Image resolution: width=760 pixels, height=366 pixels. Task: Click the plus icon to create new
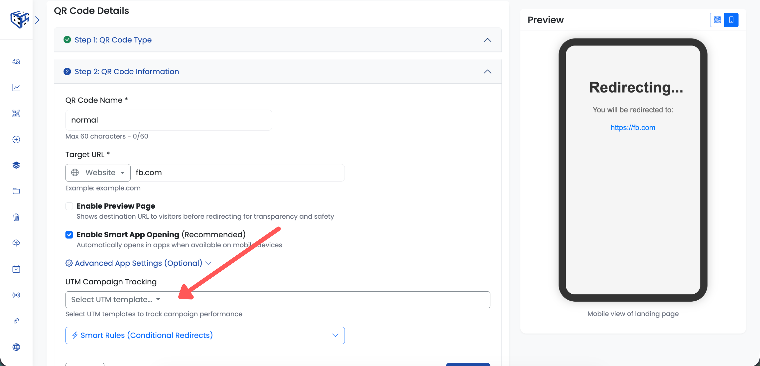16,139
